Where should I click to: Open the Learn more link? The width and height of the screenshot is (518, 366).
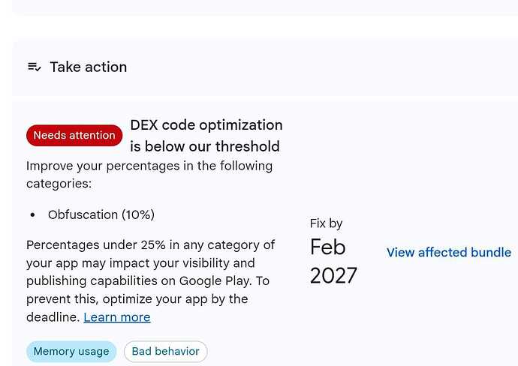pyautogui.click(x=117, y=317)
